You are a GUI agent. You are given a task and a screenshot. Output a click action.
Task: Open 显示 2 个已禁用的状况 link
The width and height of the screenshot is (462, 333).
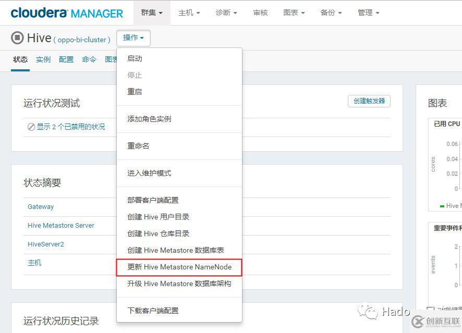[71, 127]
